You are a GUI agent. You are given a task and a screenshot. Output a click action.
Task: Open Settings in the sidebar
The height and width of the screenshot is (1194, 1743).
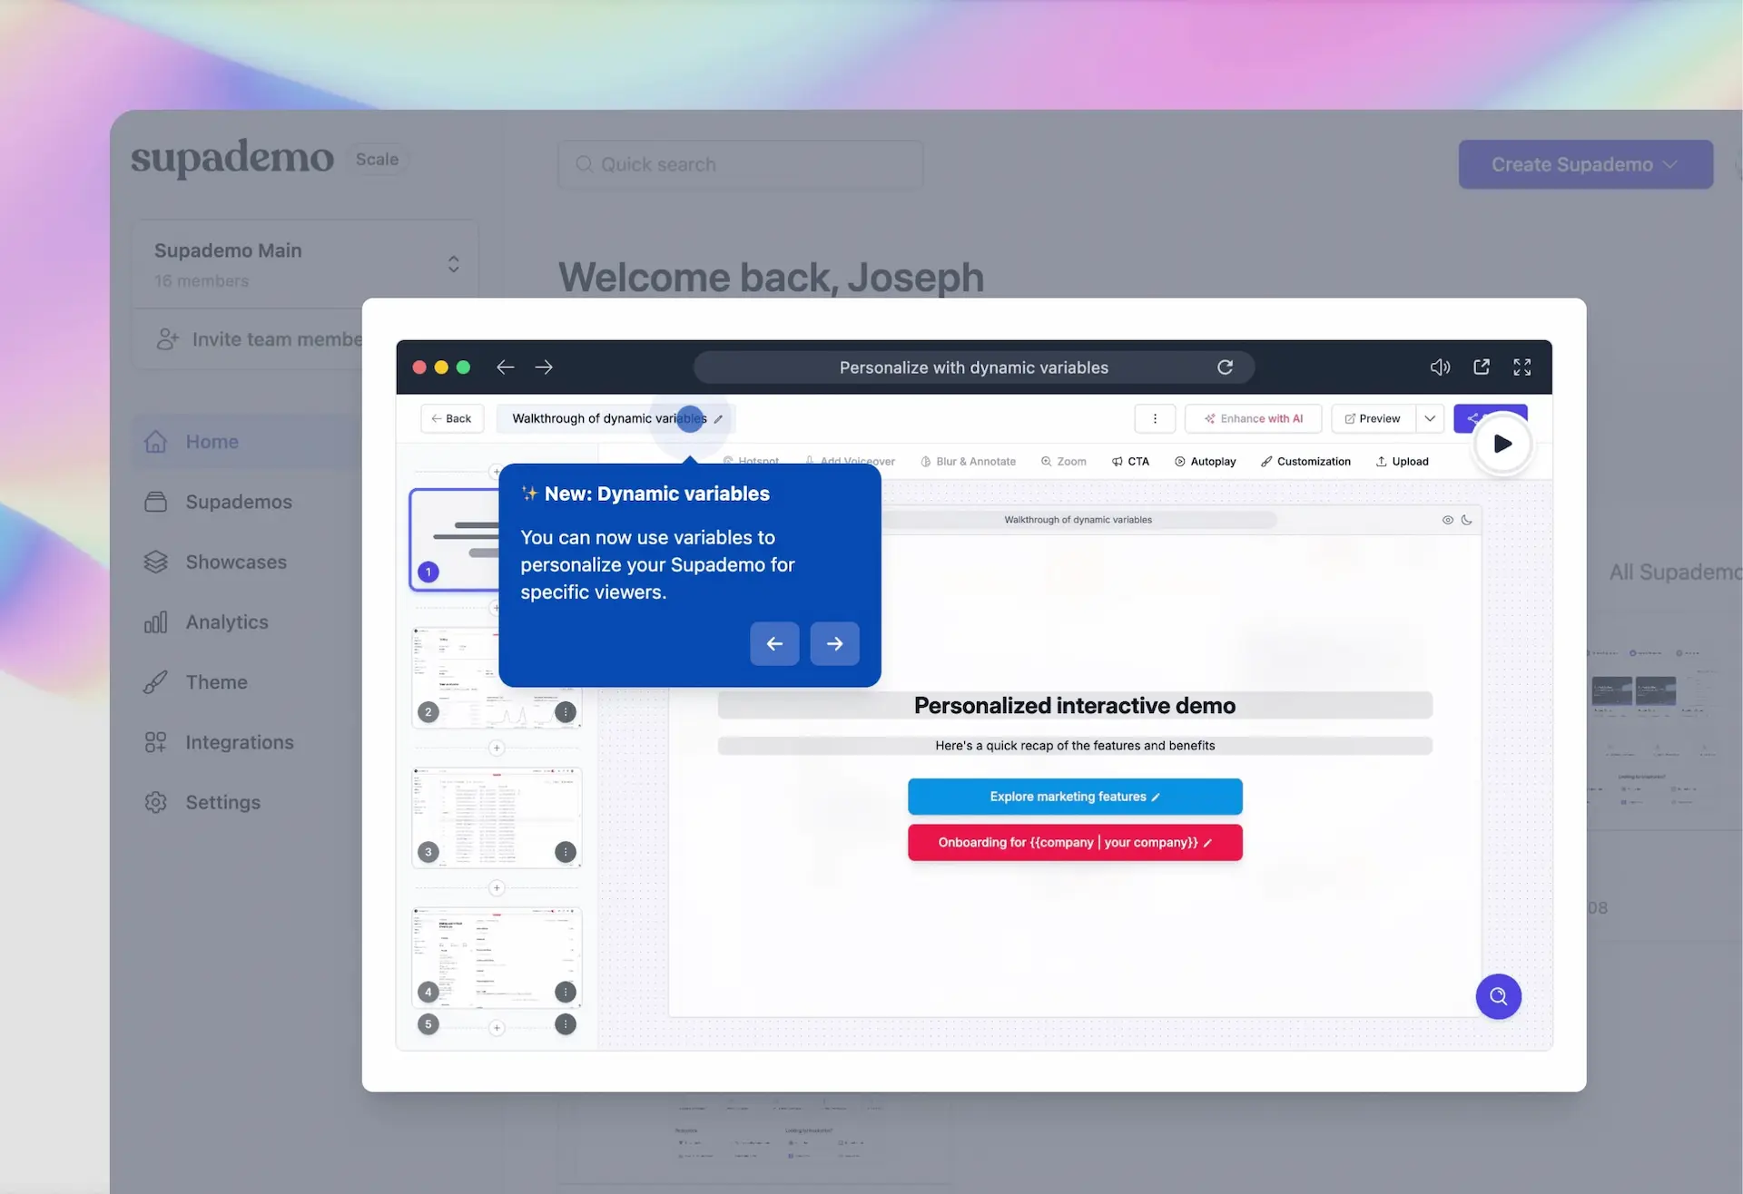[x=202, y=802]
